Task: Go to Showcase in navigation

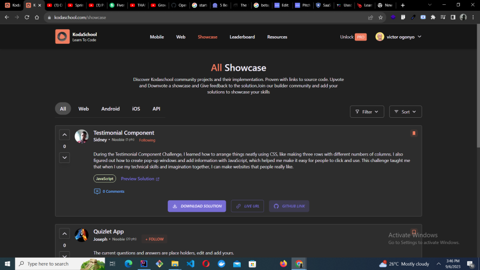Action: 207,37
